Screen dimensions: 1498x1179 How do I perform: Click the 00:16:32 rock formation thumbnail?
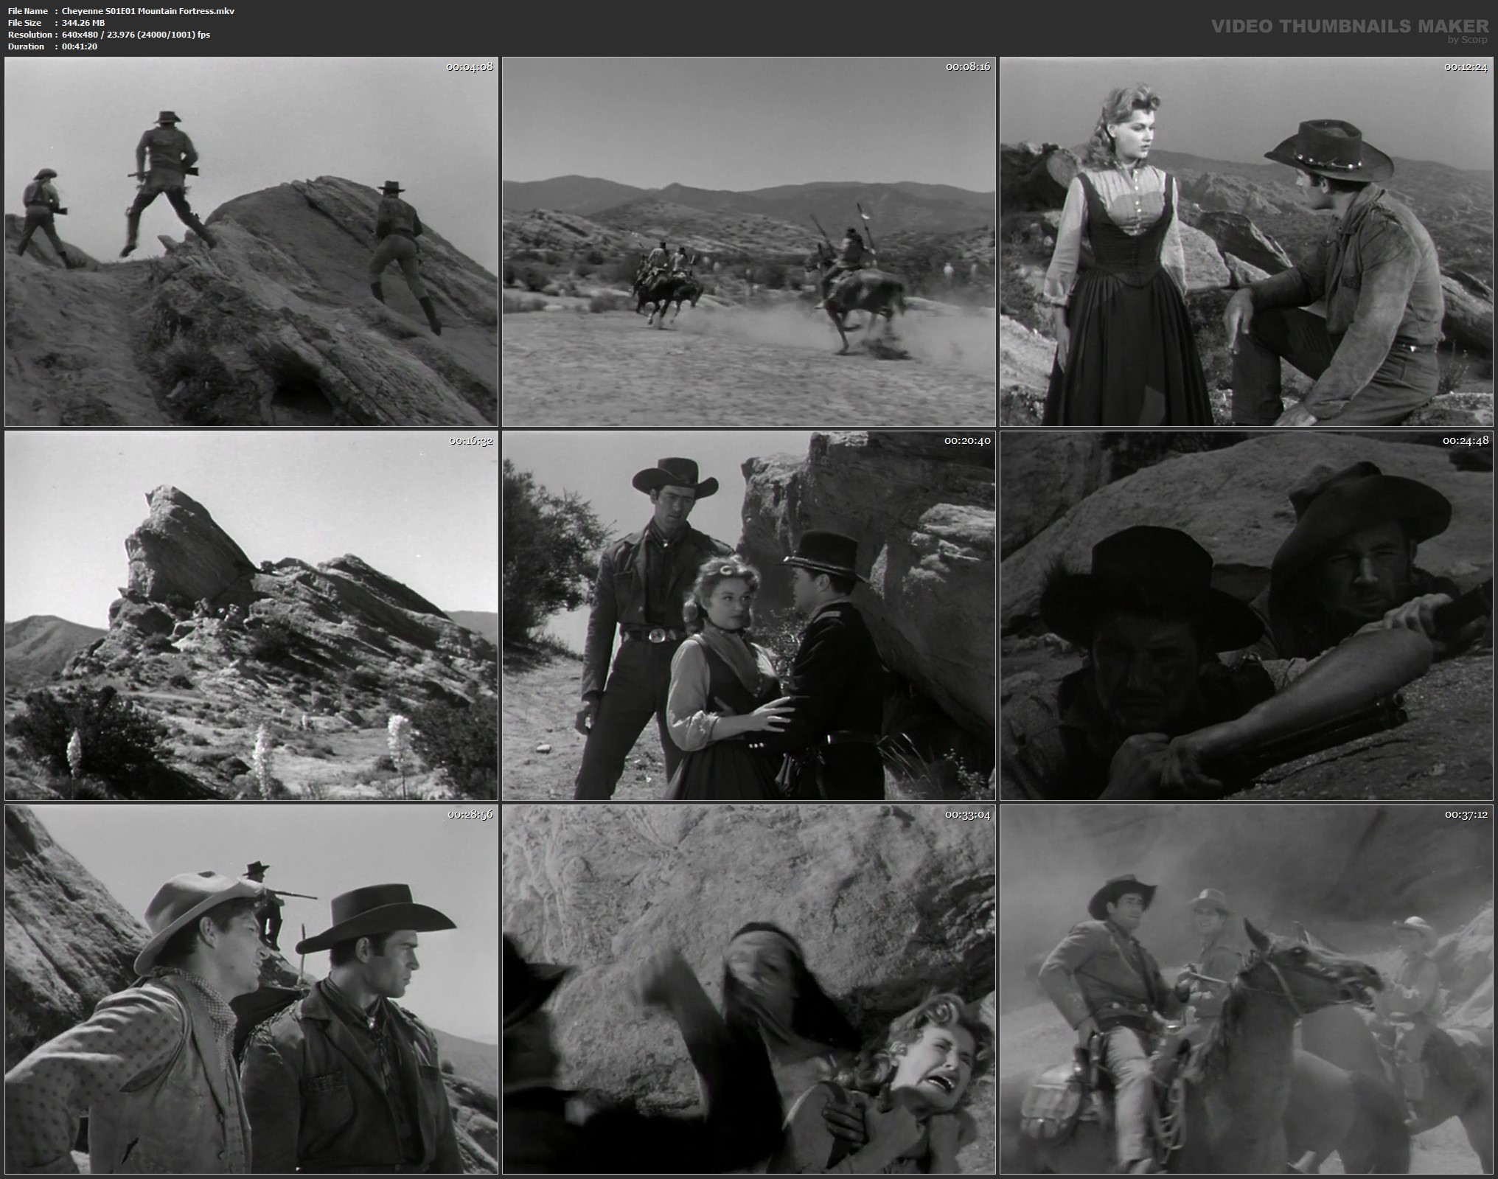coord(251,616)
